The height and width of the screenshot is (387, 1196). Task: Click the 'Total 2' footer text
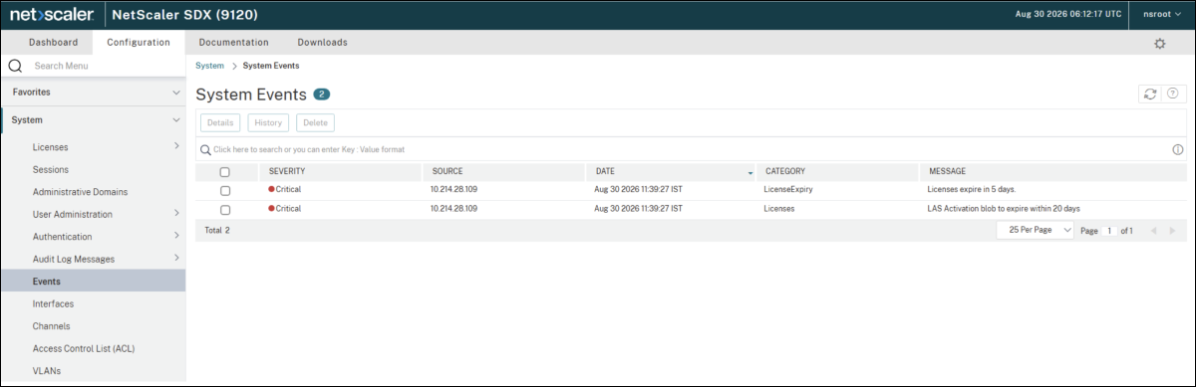tap(217, 230)
